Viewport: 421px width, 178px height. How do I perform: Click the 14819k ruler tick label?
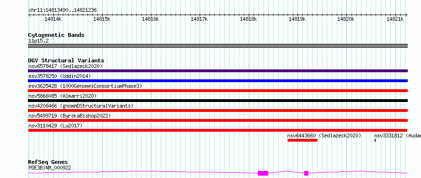pyautogui.click(x=297, y=19)
